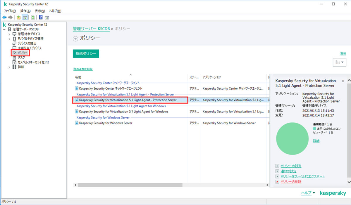Open the ファイル(F) menu
Screen dimensions: 351x205
click(10, 11)
